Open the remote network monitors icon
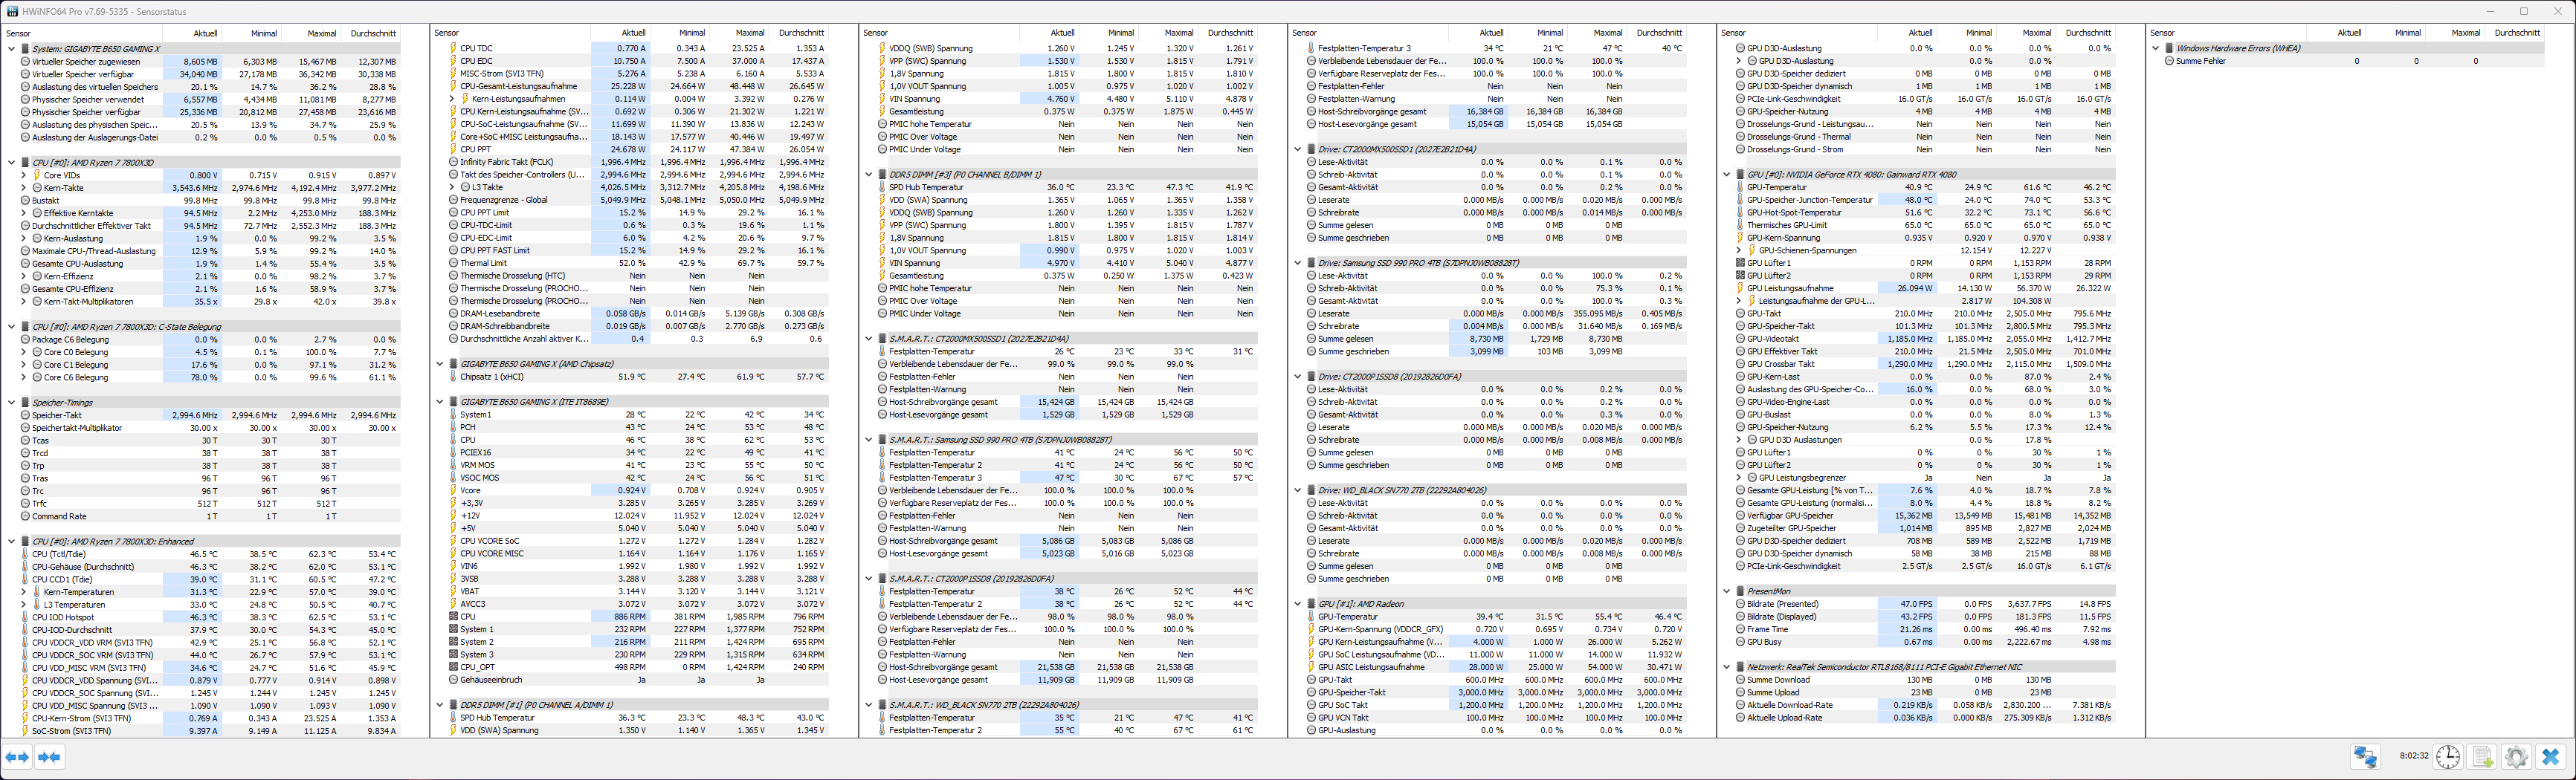 pos(2365,757)
